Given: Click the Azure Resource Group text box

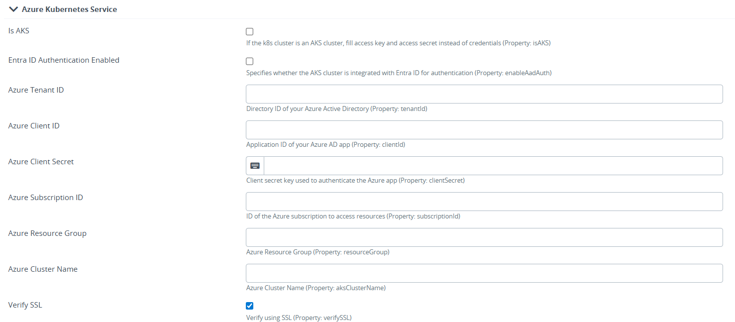Looking at the screenshot, I should (x=484, y=237).
